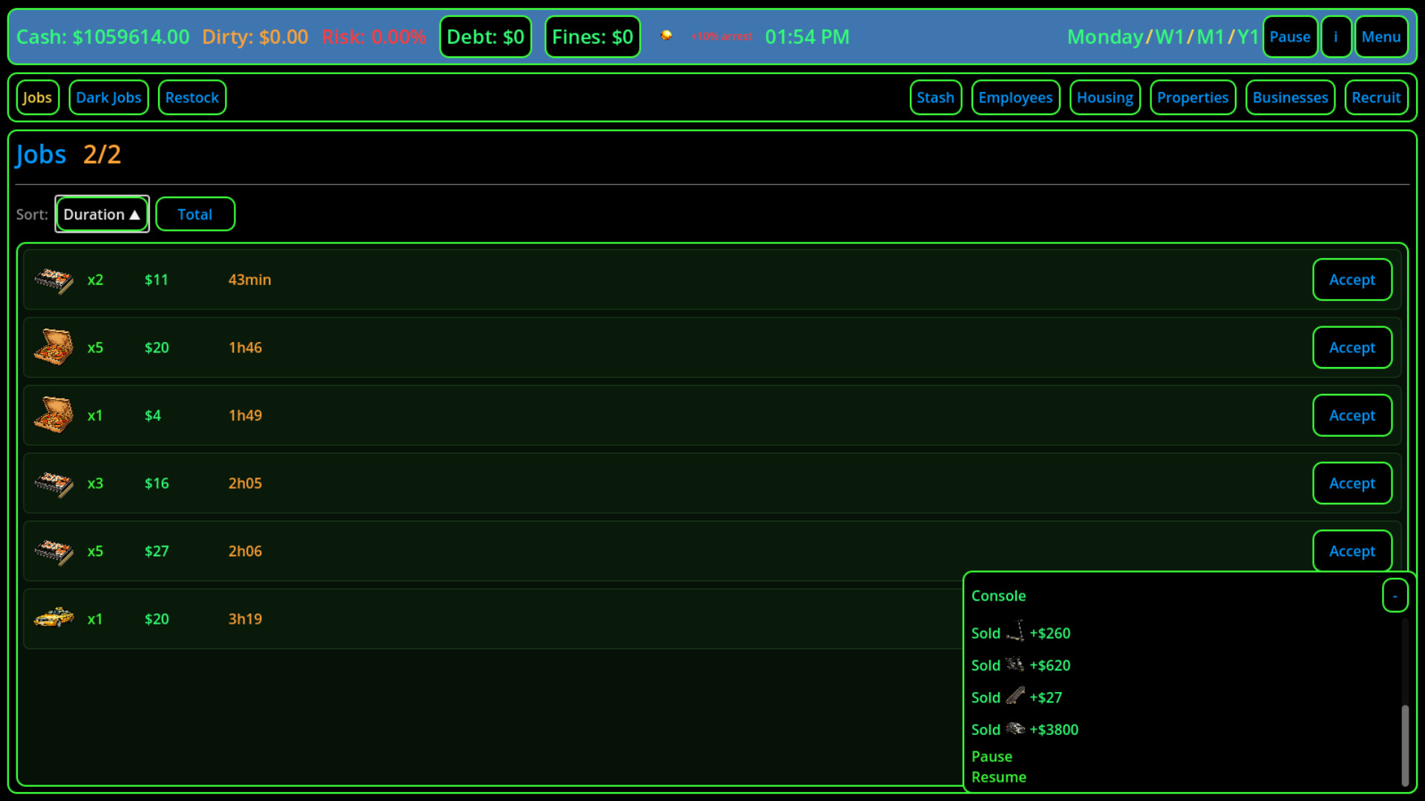
Task: Click the motorcycle icon next to +$620
Action: click(1015, 664)
